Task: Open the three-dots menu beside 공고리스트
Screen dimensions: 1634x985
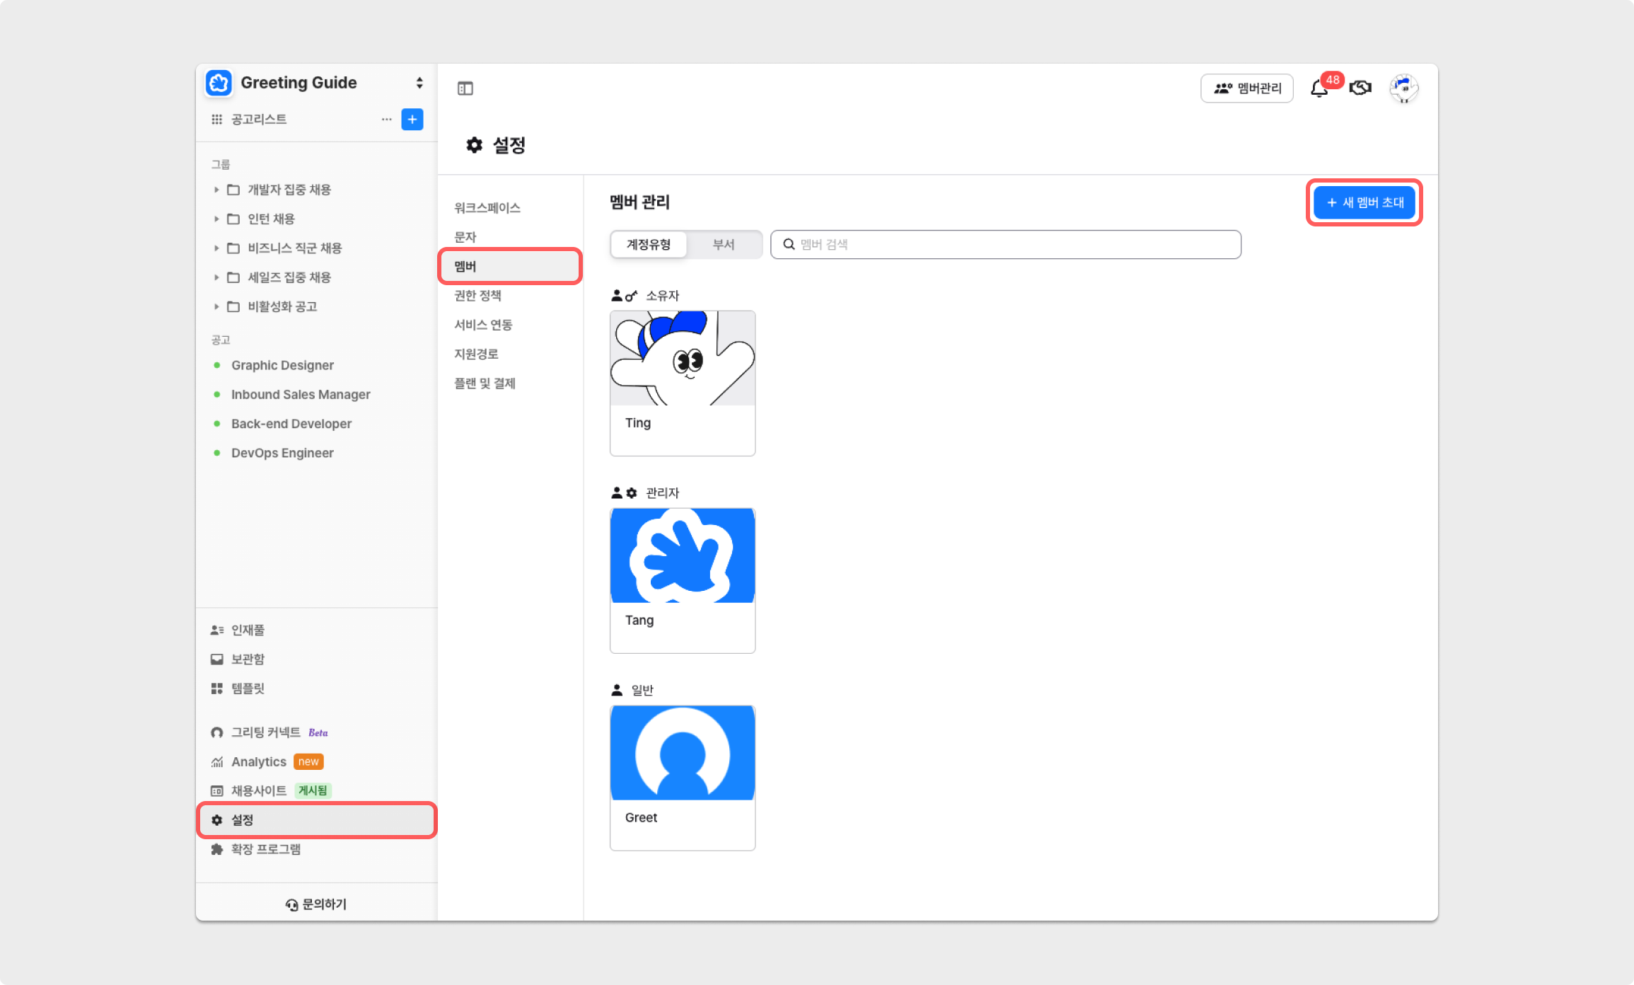Action: tap(386, 119)
